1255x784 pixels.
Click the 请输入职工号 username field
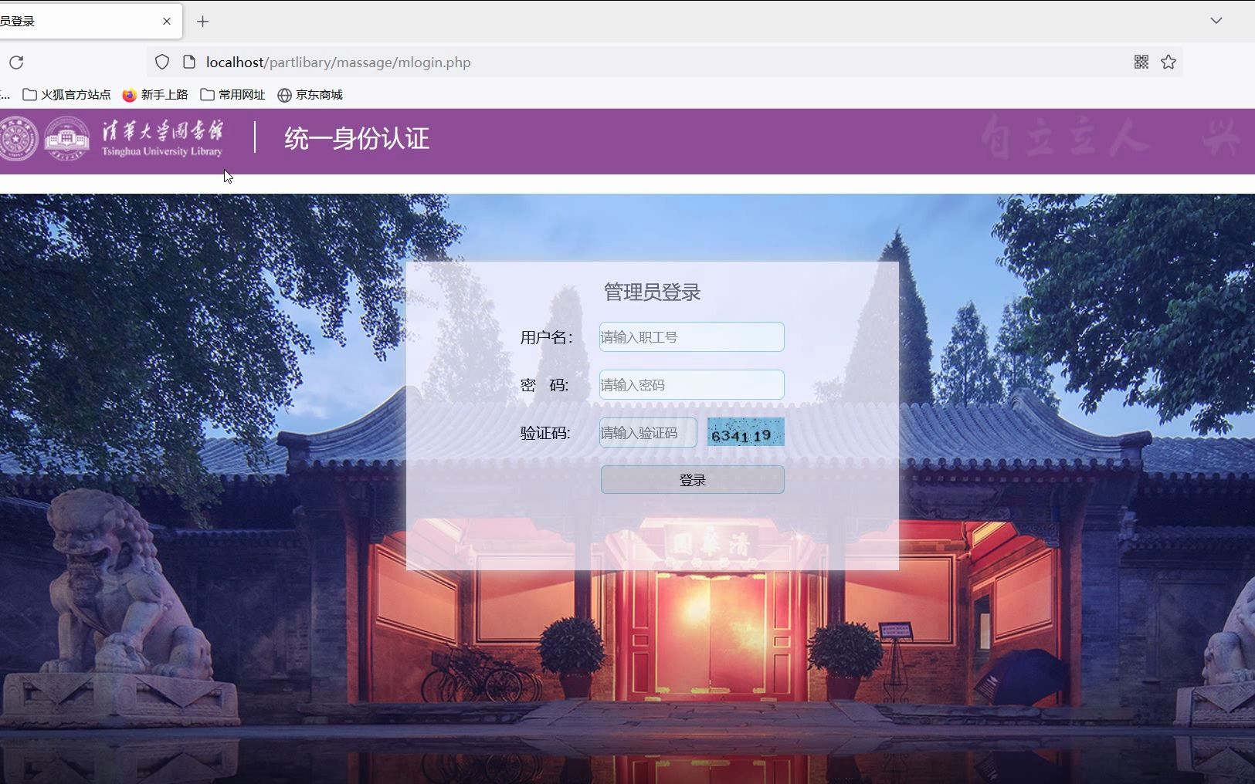point(692,337)
